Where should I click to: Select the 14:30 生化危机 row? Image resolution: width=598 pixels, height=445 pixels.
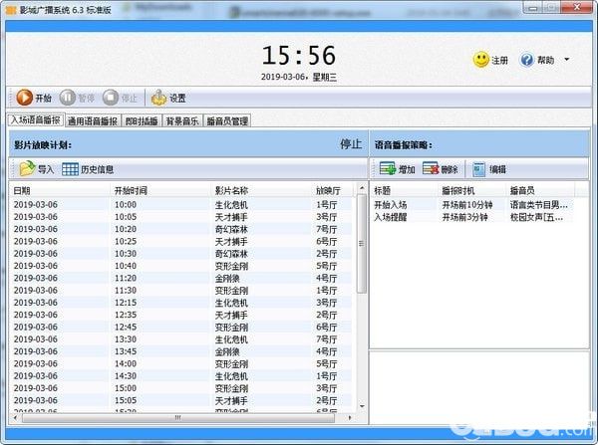(180, 375)
